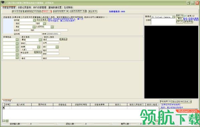Click the 出生日期 input field
The height and width of the screenshot is (127, 200).
[x=25, y=30]
